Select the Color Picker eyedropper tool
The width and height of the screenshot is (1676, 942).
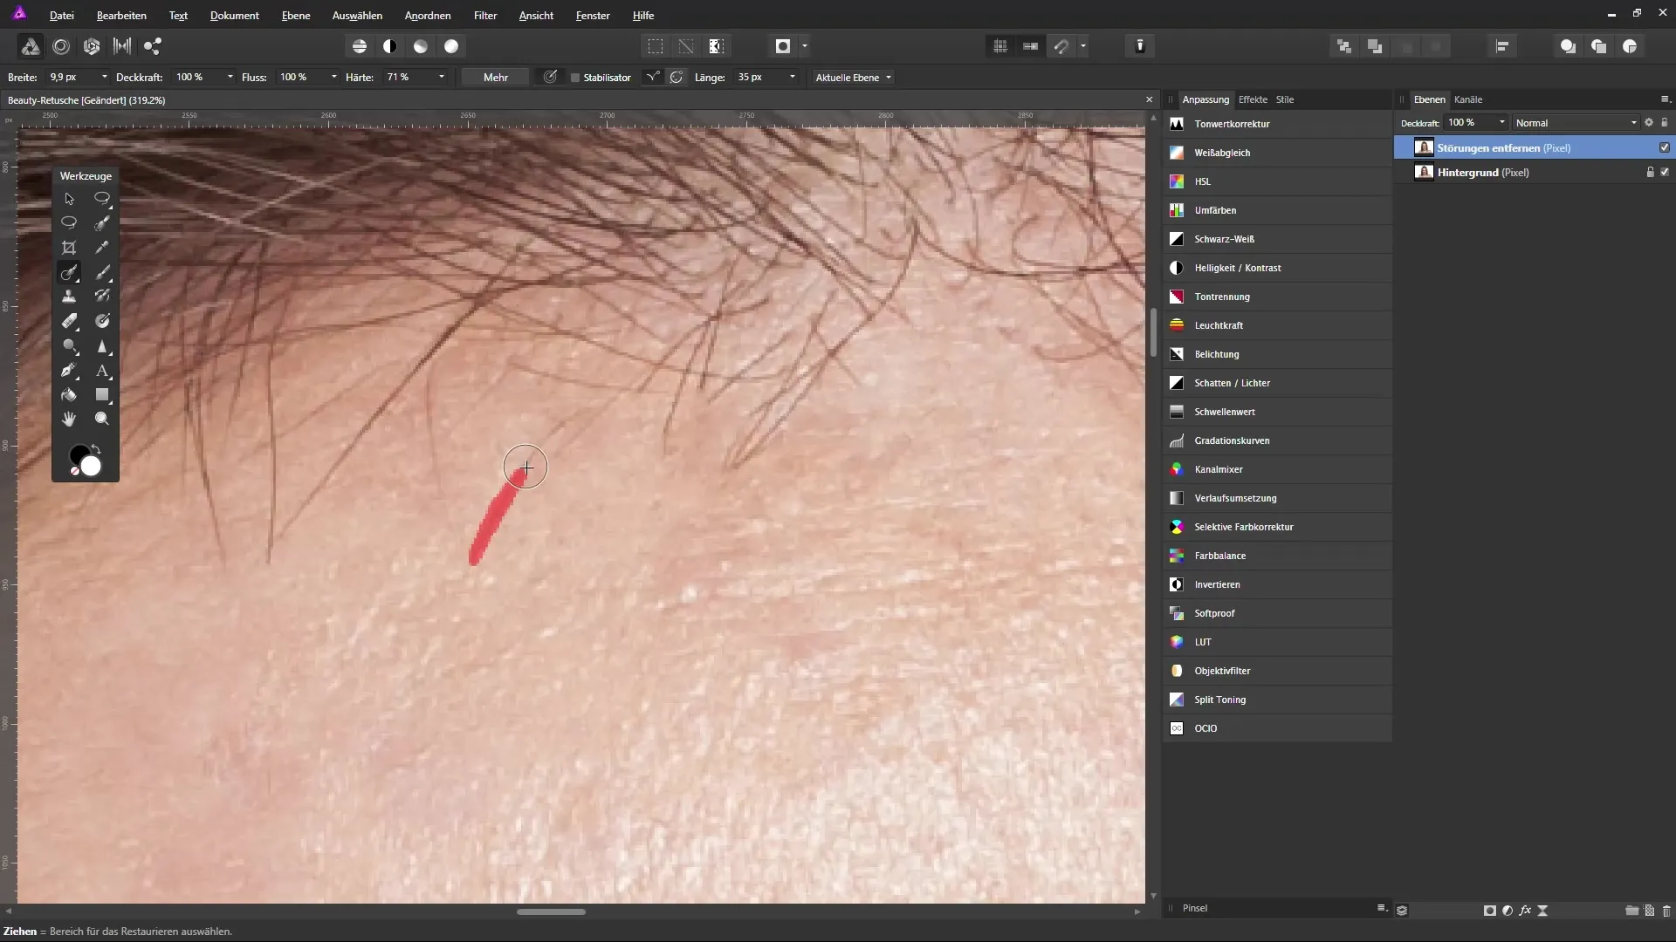(102, 248)
